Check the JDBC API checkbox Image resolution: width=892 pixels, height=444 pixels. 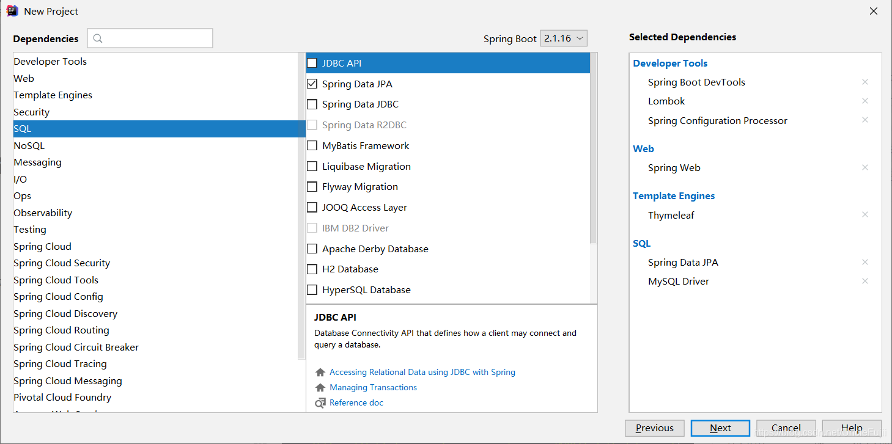coord(312,63)
